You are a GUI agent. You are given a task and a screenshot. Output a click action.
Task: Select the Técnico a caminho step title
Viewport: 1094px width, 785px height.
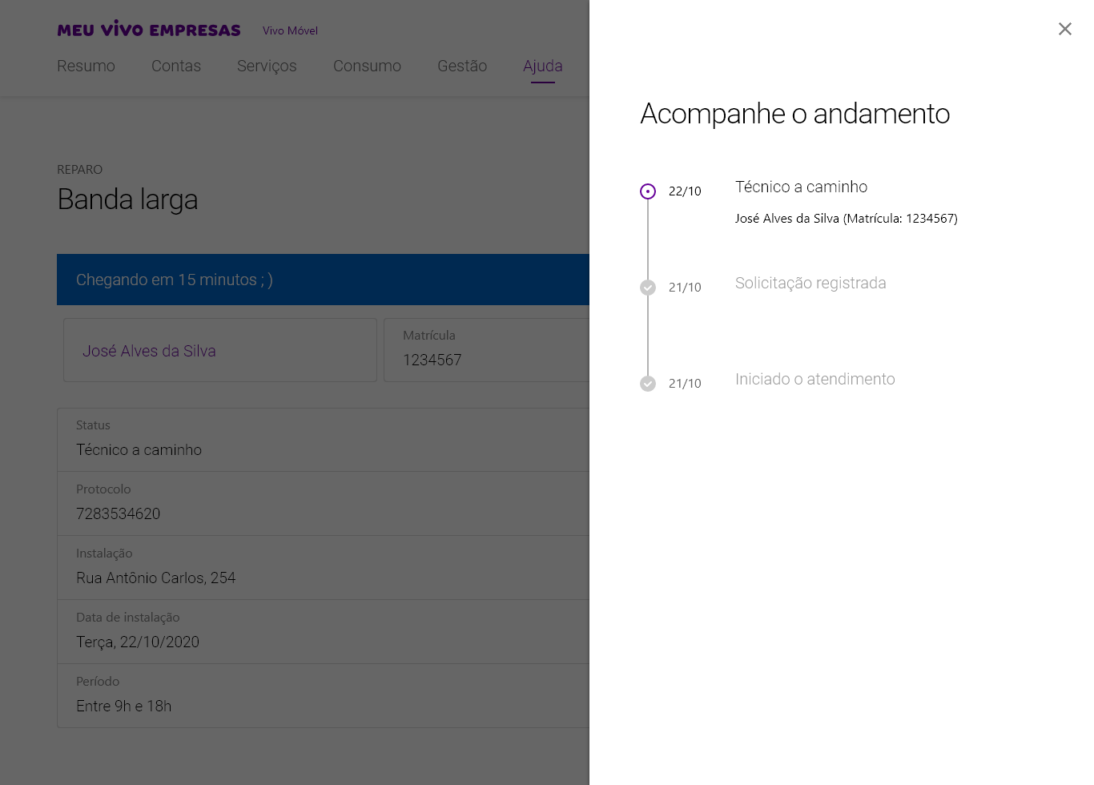(801, 187)
